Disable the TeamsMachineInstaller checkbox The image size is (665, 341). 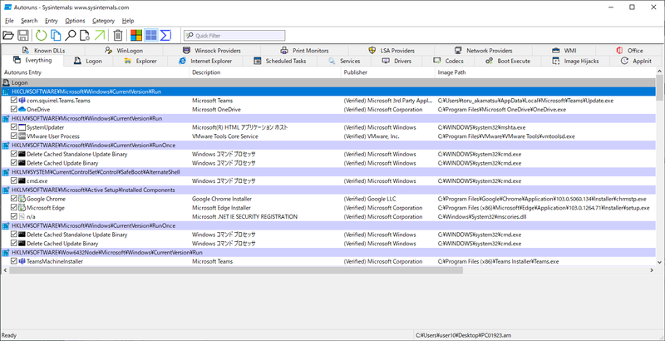(14, 261)
